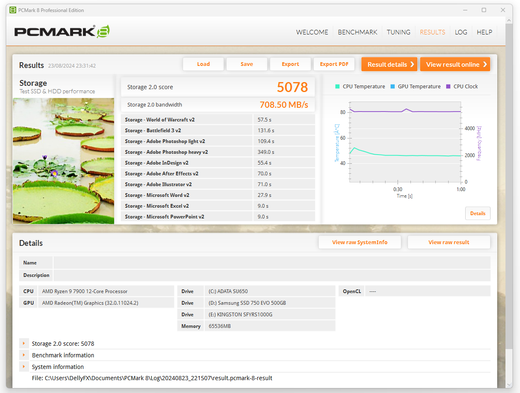Click the Name input field

(272, 263)
